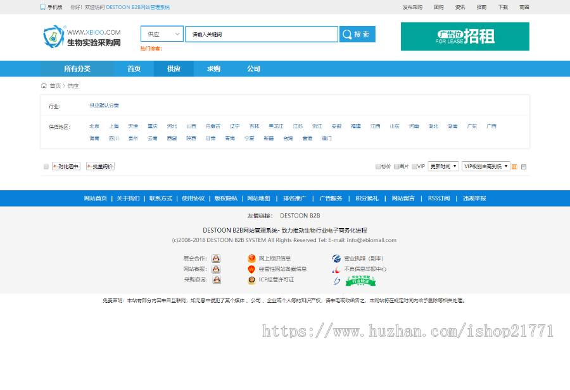
Task: Click the 营业执照（副本） license icon
Action: (x=336, y=259)
